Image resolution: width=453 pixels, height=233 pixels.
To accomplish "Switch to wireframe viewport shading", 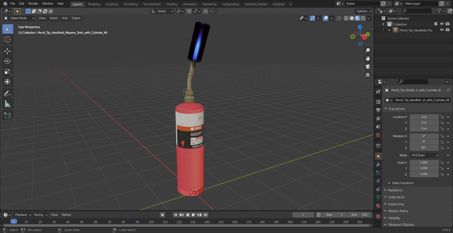I will click(346, 18).
